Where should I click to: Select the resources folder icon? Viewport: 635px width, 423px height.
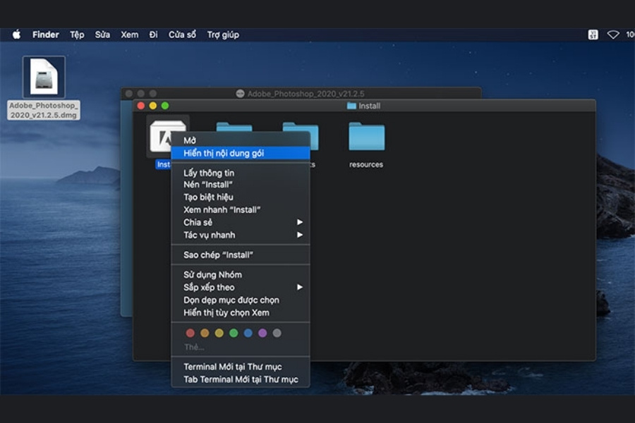(366, 137)
